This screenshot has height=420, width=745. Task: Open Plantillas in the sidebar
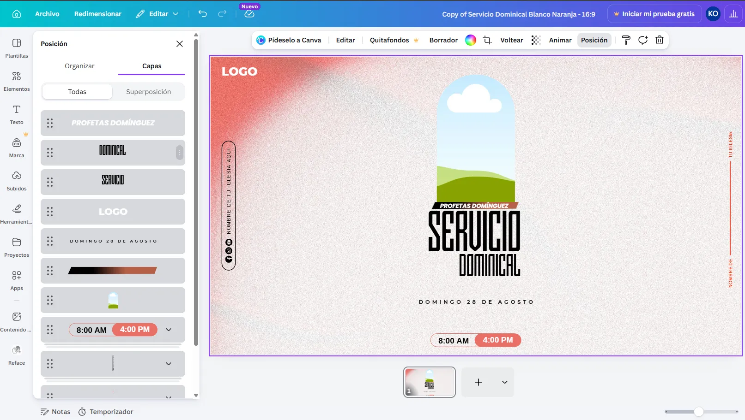point(17,48)
